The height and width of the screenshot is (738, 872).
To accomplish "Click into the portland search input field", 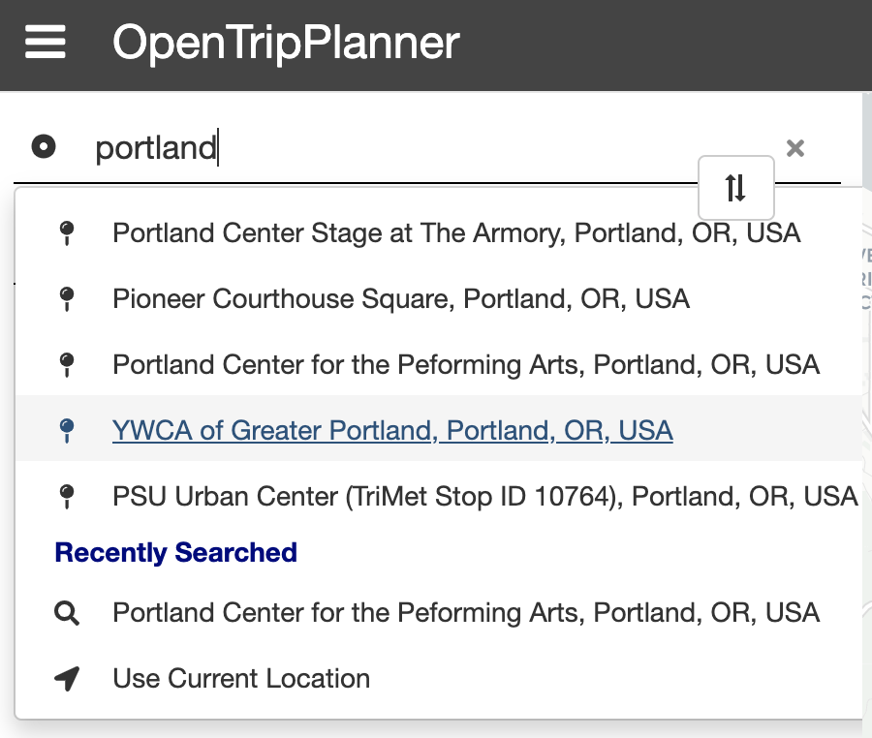I will pos(388,148).
